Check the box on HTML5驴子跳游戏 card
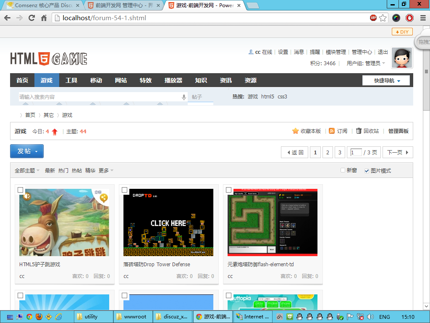The width and height of the screenshot is (430, 323). tap(20, 190)
